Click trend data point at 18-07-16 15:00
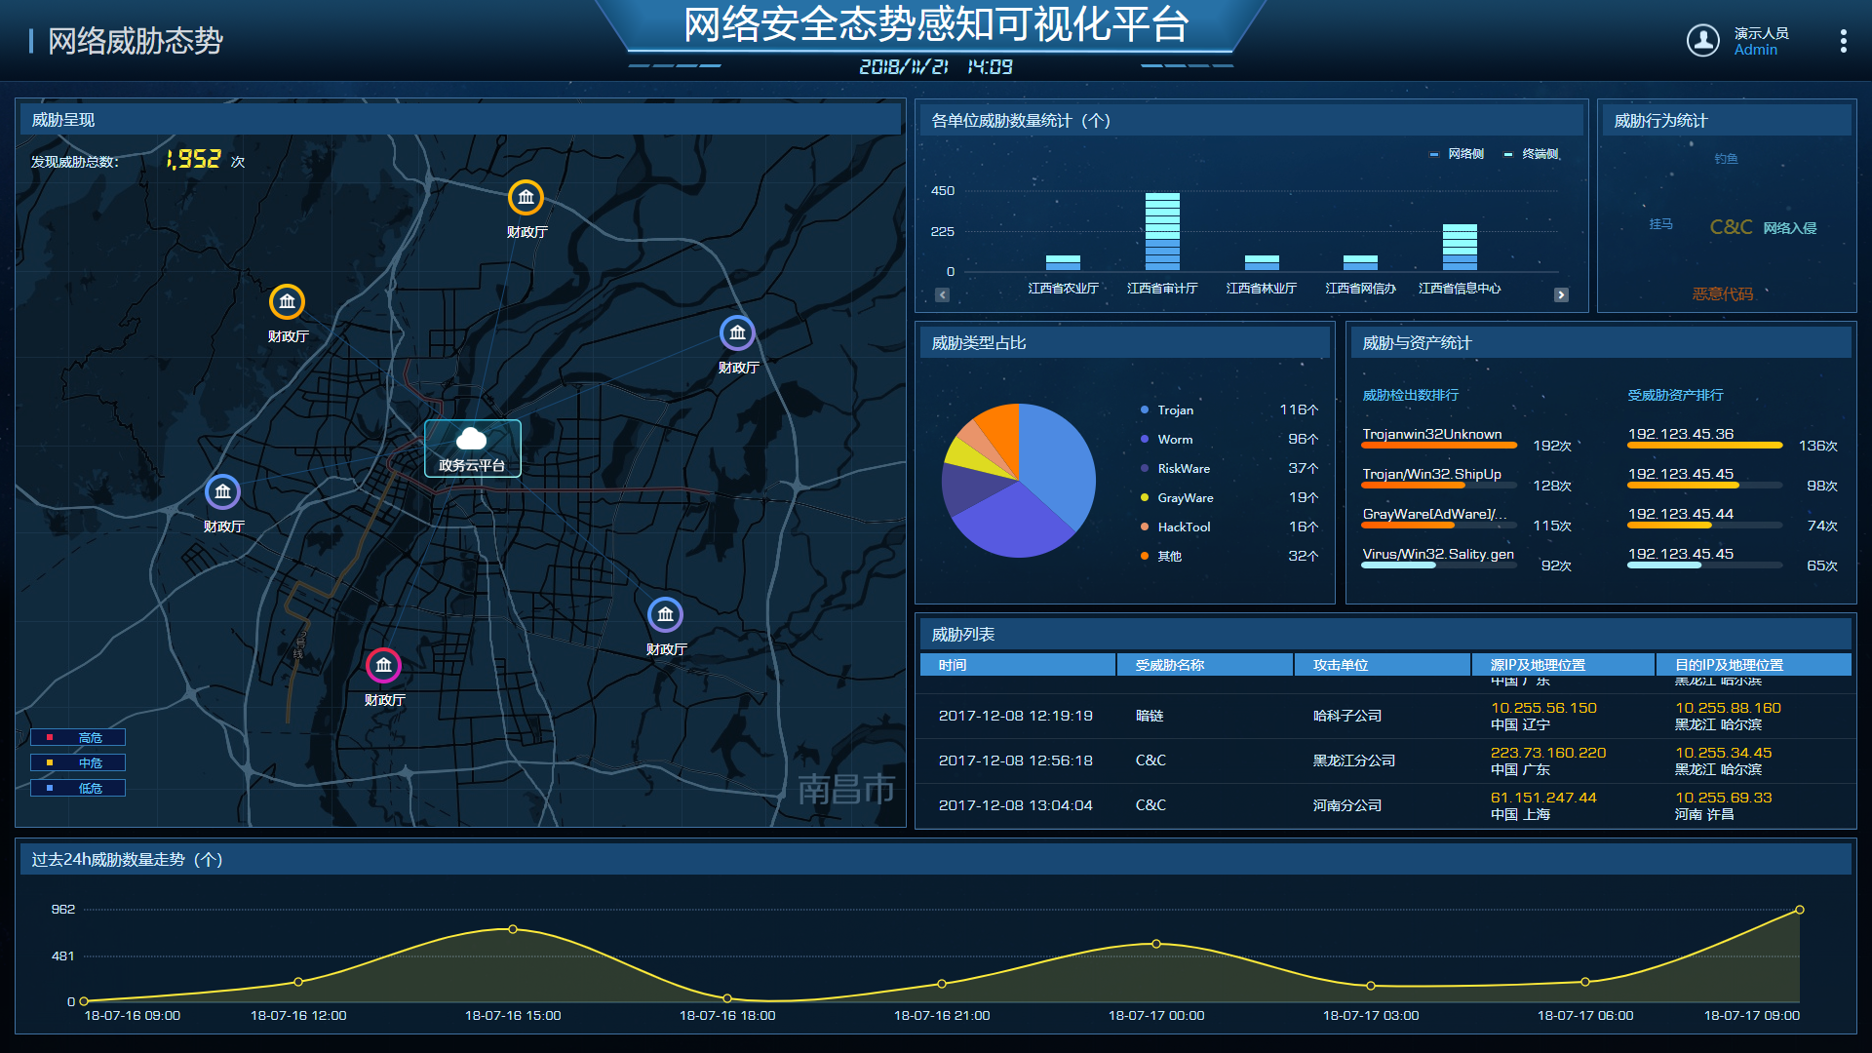The height and width of the screenshot is (1053, 1872). 513,929
